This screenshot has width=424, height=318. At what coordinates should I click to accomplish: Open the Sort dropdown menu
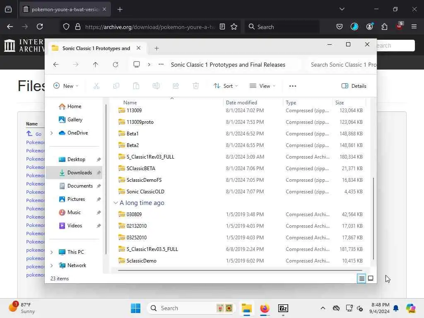(x=226, y=86)
